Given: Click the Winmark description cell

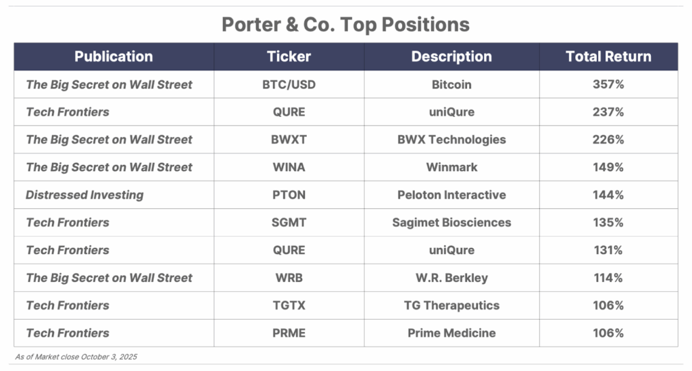Looking at the screenshot, I should click(451, 168).
